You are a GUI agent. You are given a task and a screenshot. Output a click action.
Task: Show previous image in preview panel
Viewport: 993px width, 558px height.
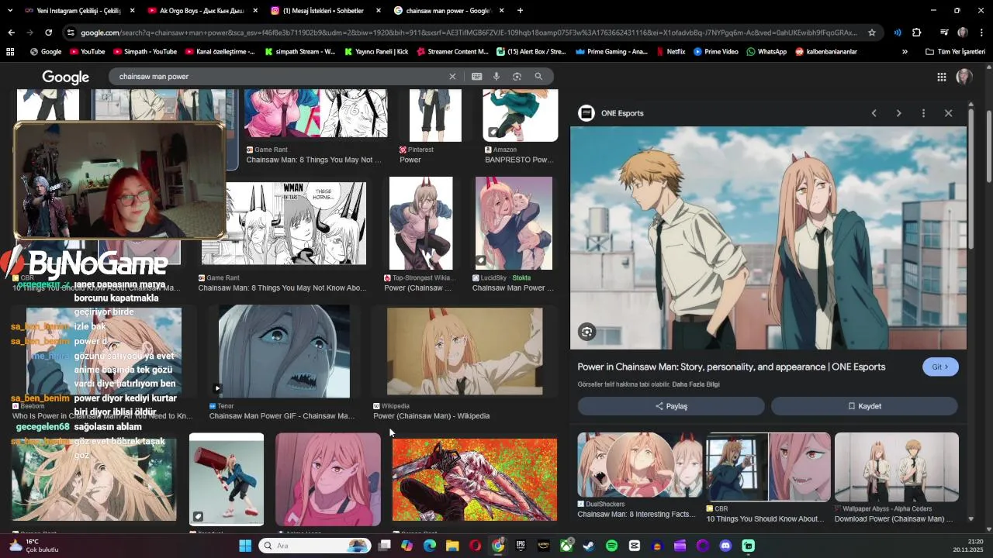click(874, 113)
